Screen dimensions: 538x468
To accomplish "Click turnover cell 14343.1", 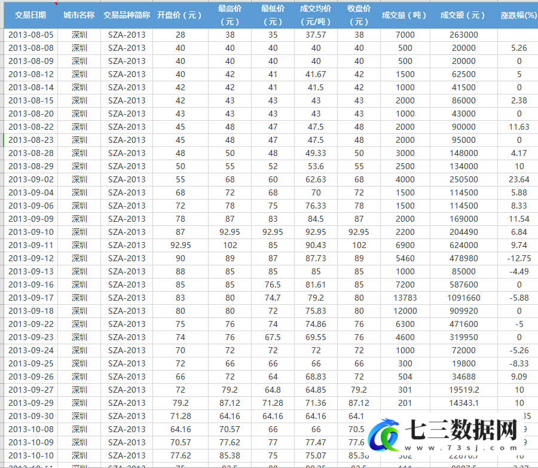I will click(x=463, y=403).
